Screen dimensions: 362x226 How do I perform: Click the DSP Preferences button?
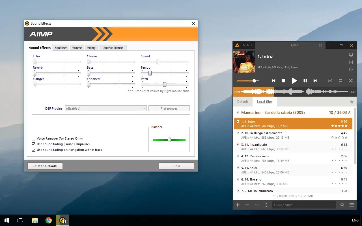coord(169,108)
